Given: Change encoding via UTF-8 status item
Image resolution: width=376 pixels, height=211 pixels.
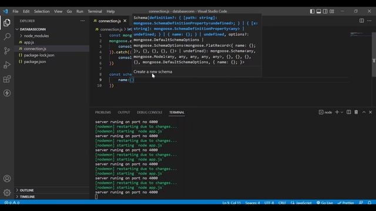Looking at the screenshot, I should [x=269, y=203].
